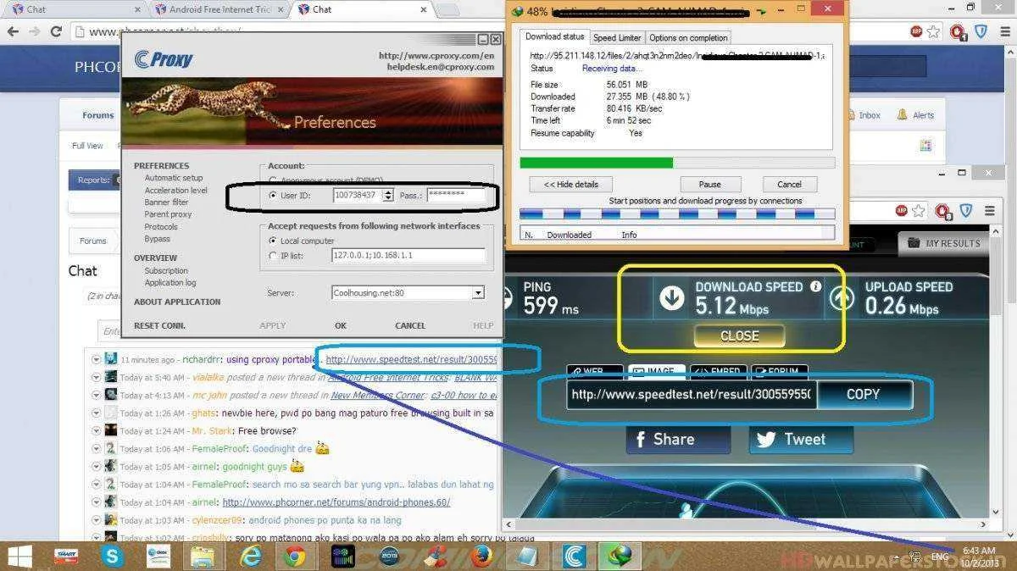Viewport: 1017px width, 571px height.
Task: Click the Pass. password field in CProxy
Action: coord(456,195)
